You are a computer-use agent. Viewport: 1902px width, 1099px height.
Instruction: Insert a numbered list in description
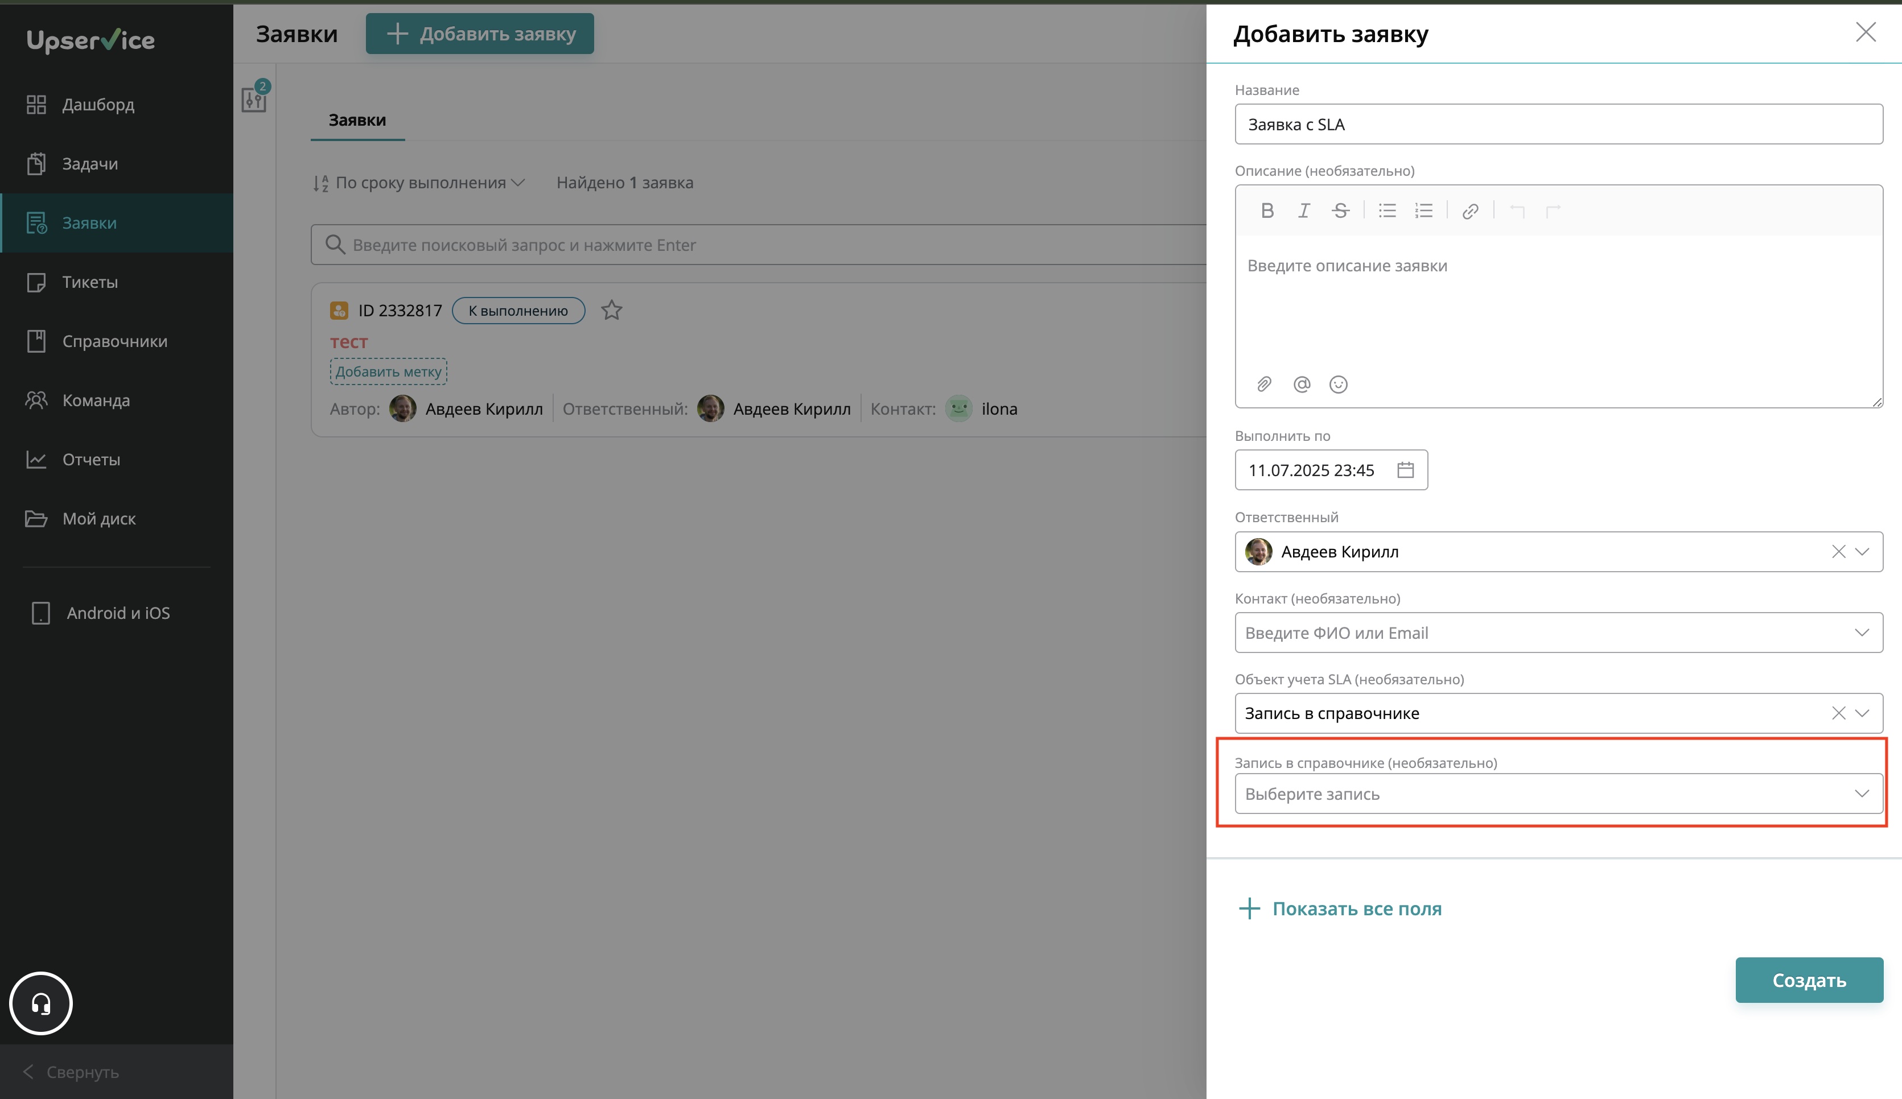pyautogui.click(x=1423, y=210)
